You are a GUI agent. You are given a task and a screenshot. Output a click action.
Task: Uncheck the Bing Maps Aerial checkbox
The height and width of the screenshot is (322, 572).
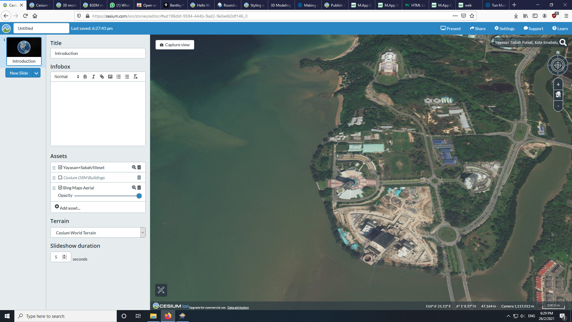click(60, 188)
